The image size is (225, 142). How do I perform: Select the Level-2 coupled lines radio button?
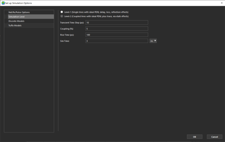pyautogui.click(x=62, y=16)
